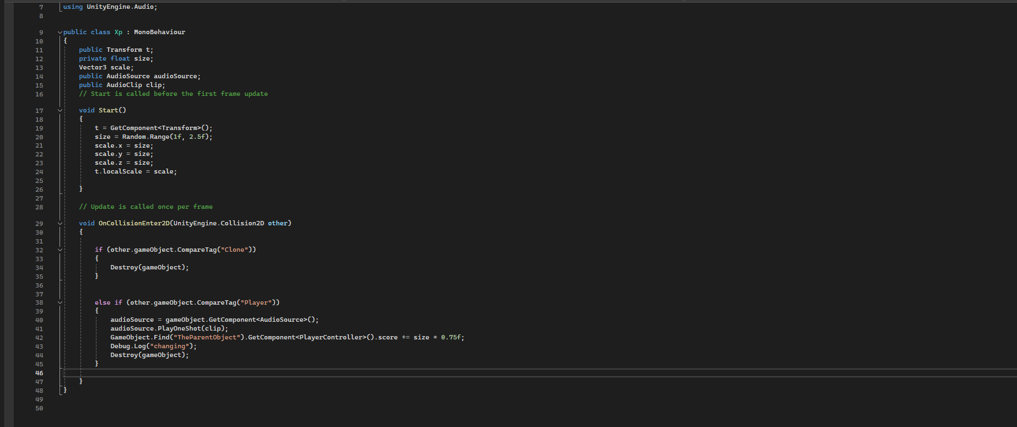Click the "Start is called" comment

(173, 94)
